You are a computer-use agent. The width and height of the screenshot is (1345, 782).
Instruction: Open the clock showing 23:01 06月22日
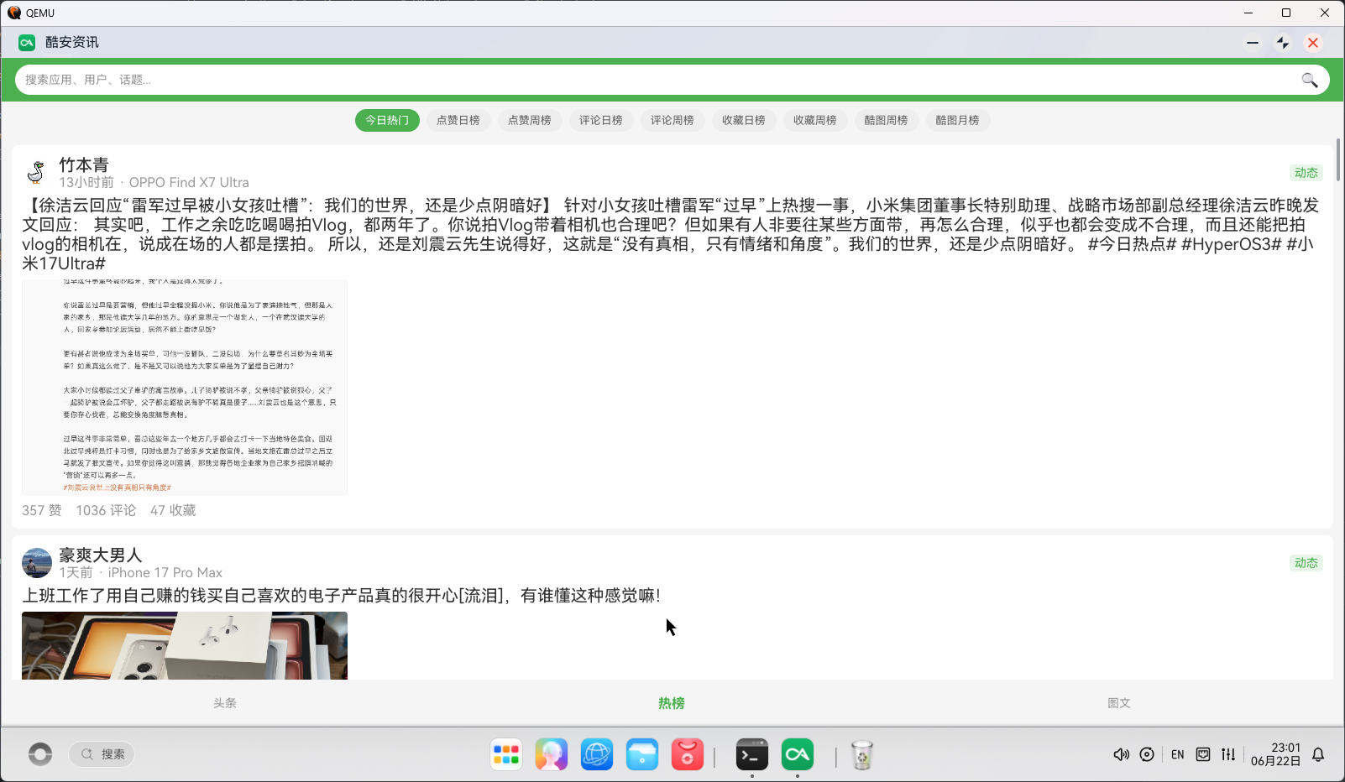coord(1276,754)
